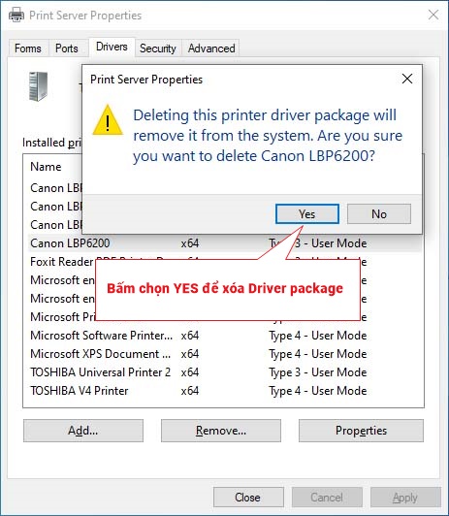Click the Name column header
The image size is (449, 516).
click(x=46, y=167)
